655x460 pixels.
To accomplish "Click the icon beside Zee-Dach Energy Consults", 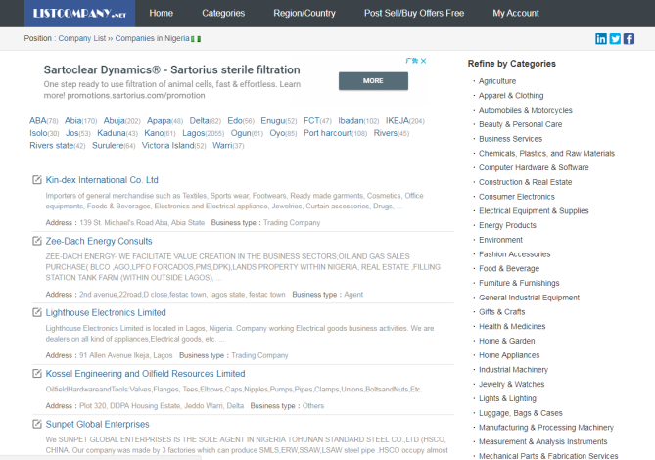I will (36, 241).
